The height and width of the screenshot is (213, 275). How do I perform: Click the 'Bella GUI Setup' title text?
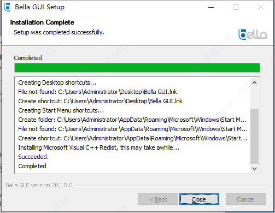(x=40, y=7)
